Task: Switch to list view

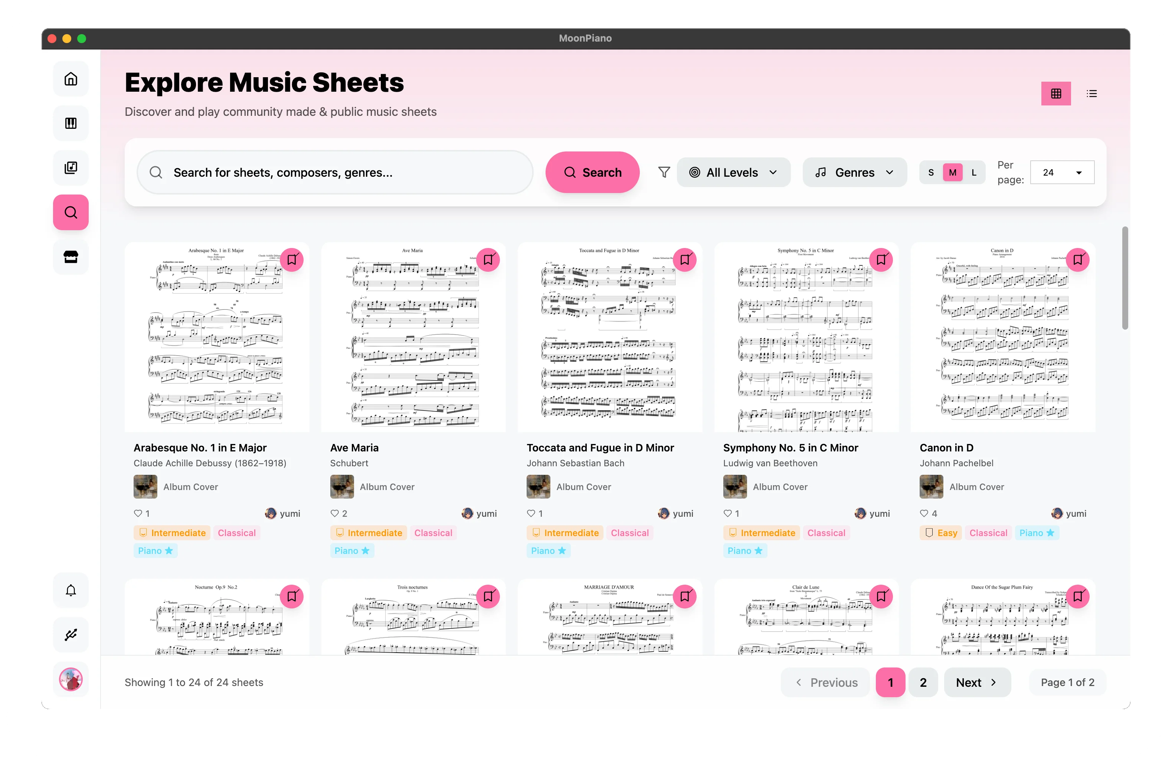Action: [1092, 93]
